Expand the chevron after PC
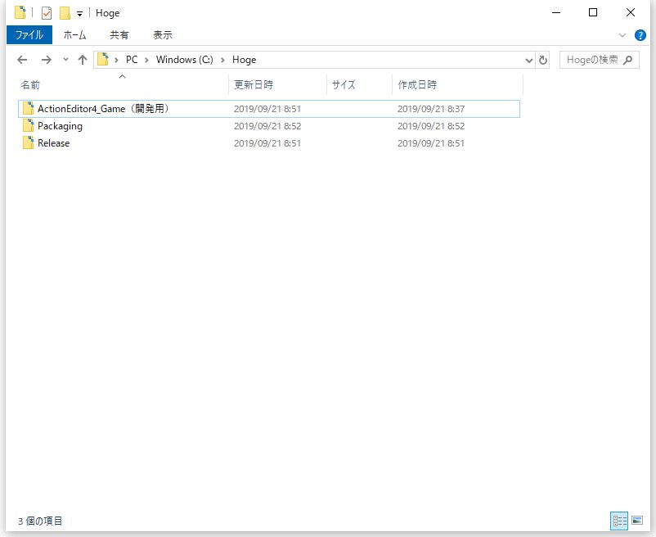The width and height of the screenshot is (656, 537). [147, 60]
